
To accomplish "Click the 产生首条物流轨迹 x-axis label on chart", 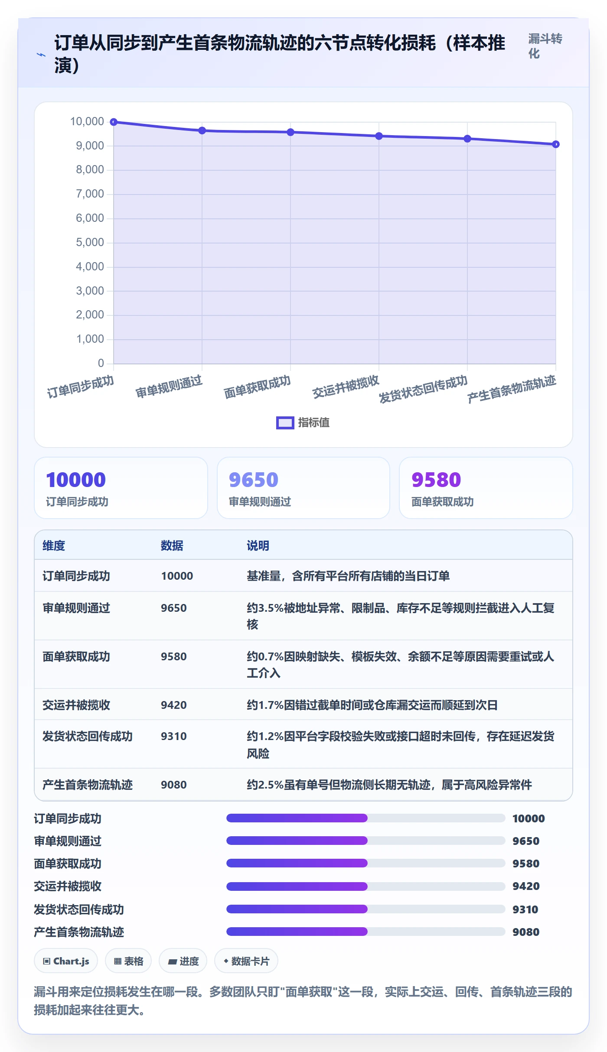I will point(512,389).
